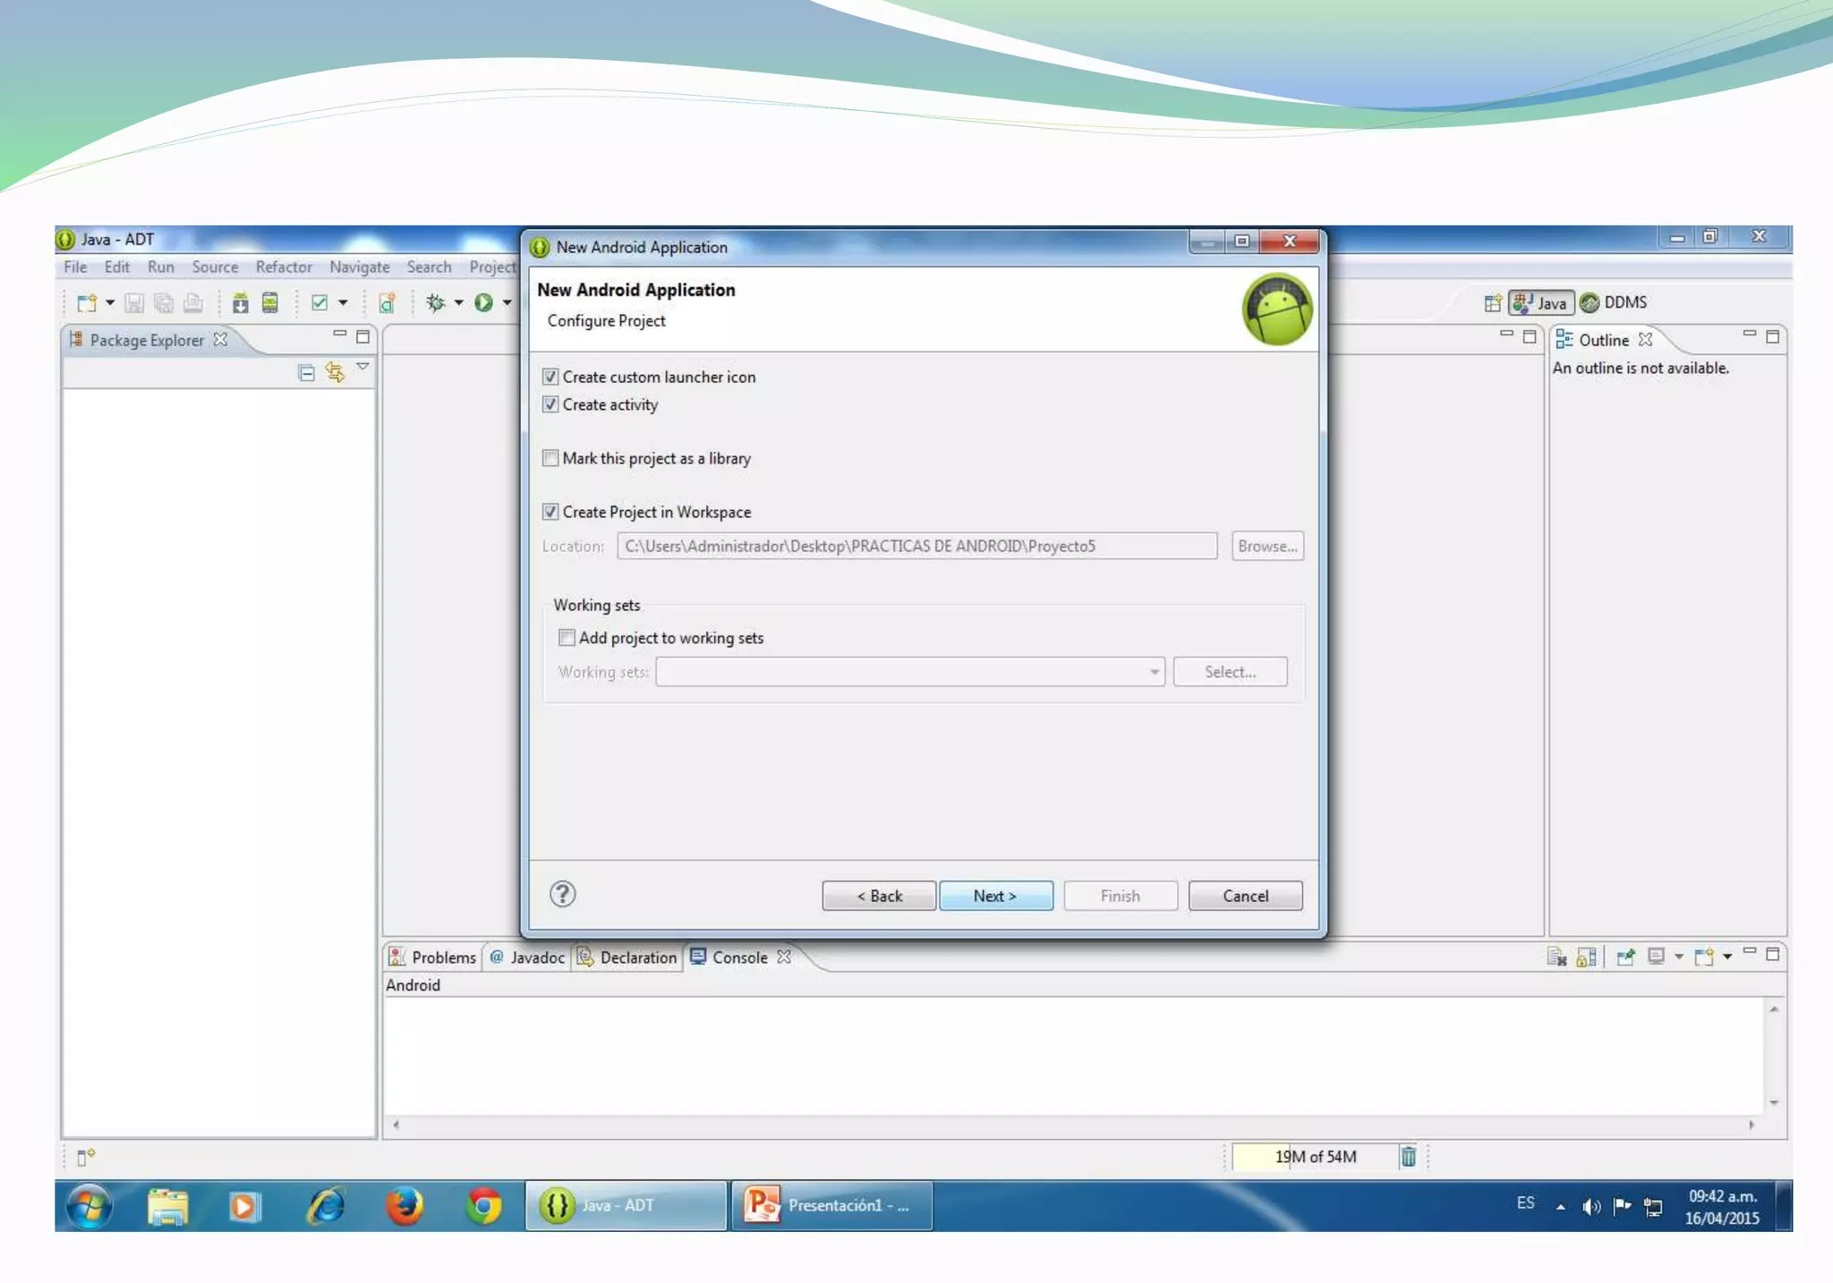Viewport: 1833px width, 1283px height.
Task: Check Add project to working sets
Action: [567, 637]
